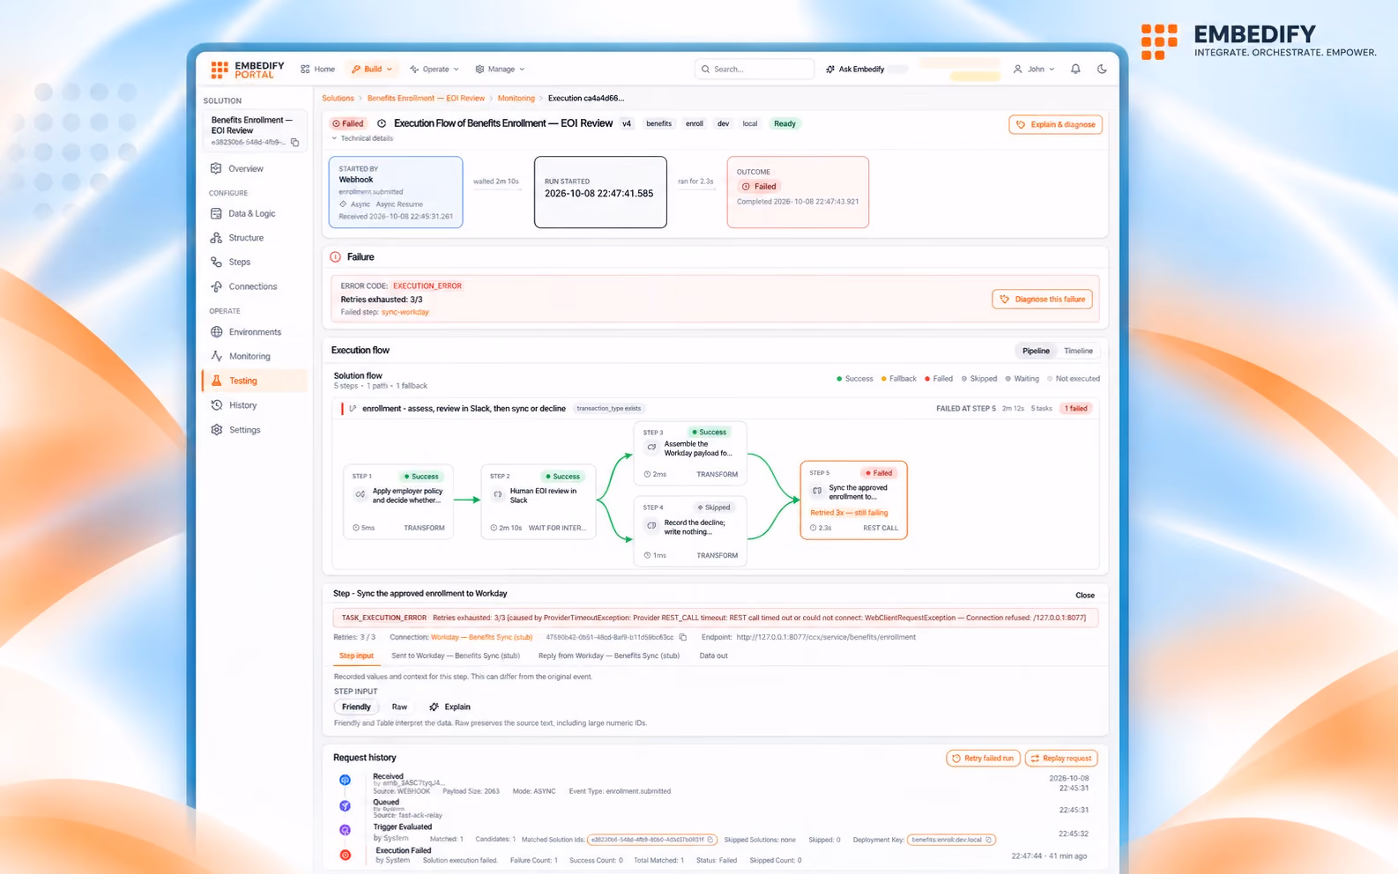
Task: Go to Home in top navigation
Action: pos(317,69)
